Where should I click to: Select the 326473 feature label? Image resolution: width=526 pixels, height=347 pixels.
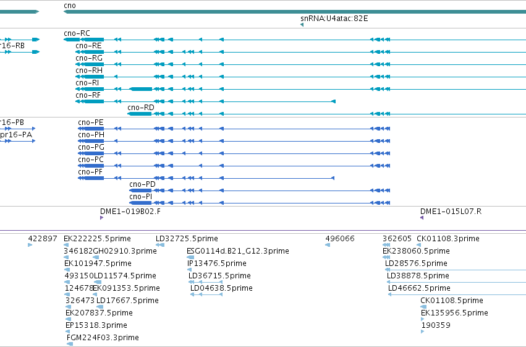(x=80, y=301)
